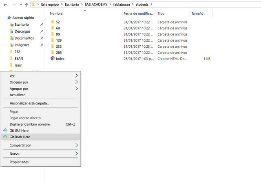Open Ver submenu in context menu

click(x=40, y=76)
